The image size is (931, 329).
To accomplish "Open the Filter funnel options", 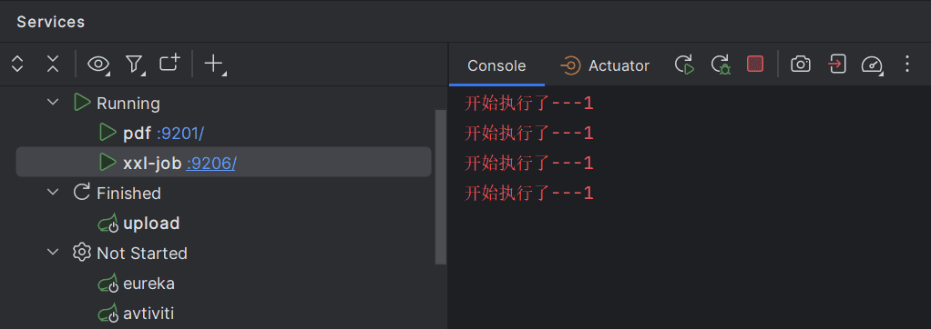I will 136,64.
